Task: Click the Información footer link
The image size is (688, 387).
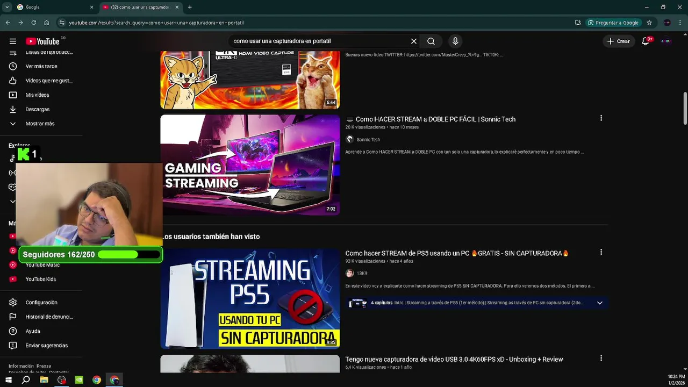Action: pos(21,366)
